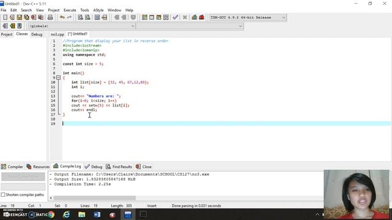Open the Search menu
This screenshot has width=392, height=220.
point(26,10)
